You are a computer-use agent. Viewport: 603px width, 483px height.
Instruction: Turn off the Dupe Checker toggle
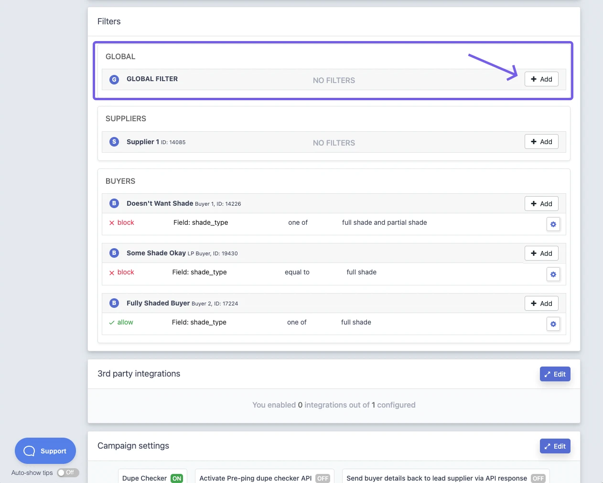click(x=177, y=477)
